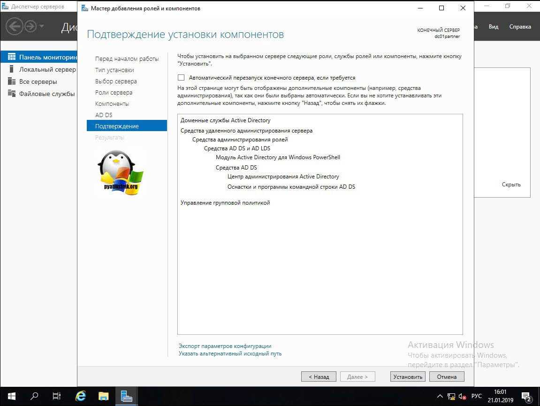The height and width of the screenshot is (406, 540).
Task: Select Доменные службы Active Directory entry
Action: click(225, 120)
